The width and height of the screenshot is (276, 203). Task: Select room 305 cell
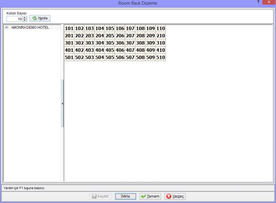pos(110,43)
